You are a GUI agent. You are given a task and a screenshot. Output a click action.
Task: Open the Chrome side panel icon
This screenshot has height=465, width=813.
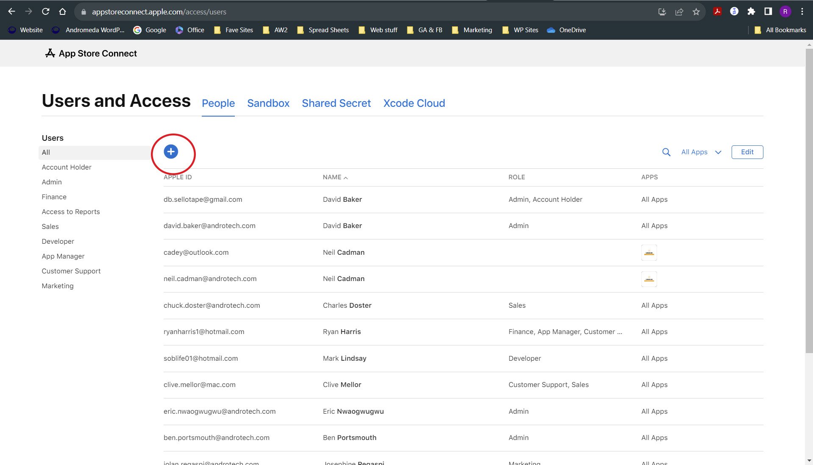click(768, 11)
